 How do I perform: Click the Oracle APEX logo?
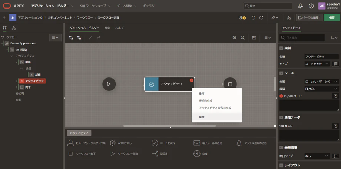click(x=7, y=6)
